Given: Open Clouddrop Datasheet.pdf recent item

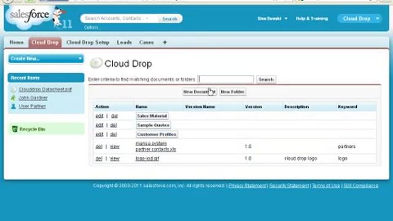Looking at the screenshot, I should [45, 90].
